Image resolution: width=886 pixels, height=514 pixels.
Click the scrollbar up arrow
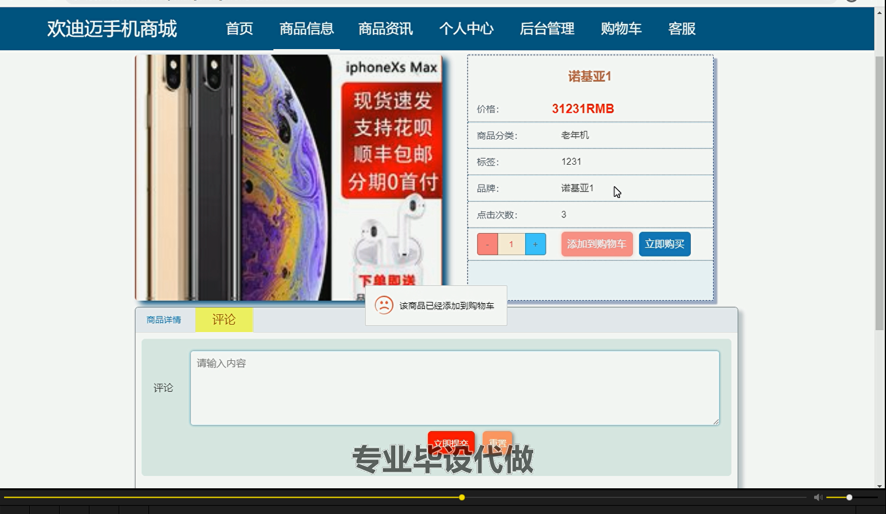pyautogui.click(x=880, y=12)
